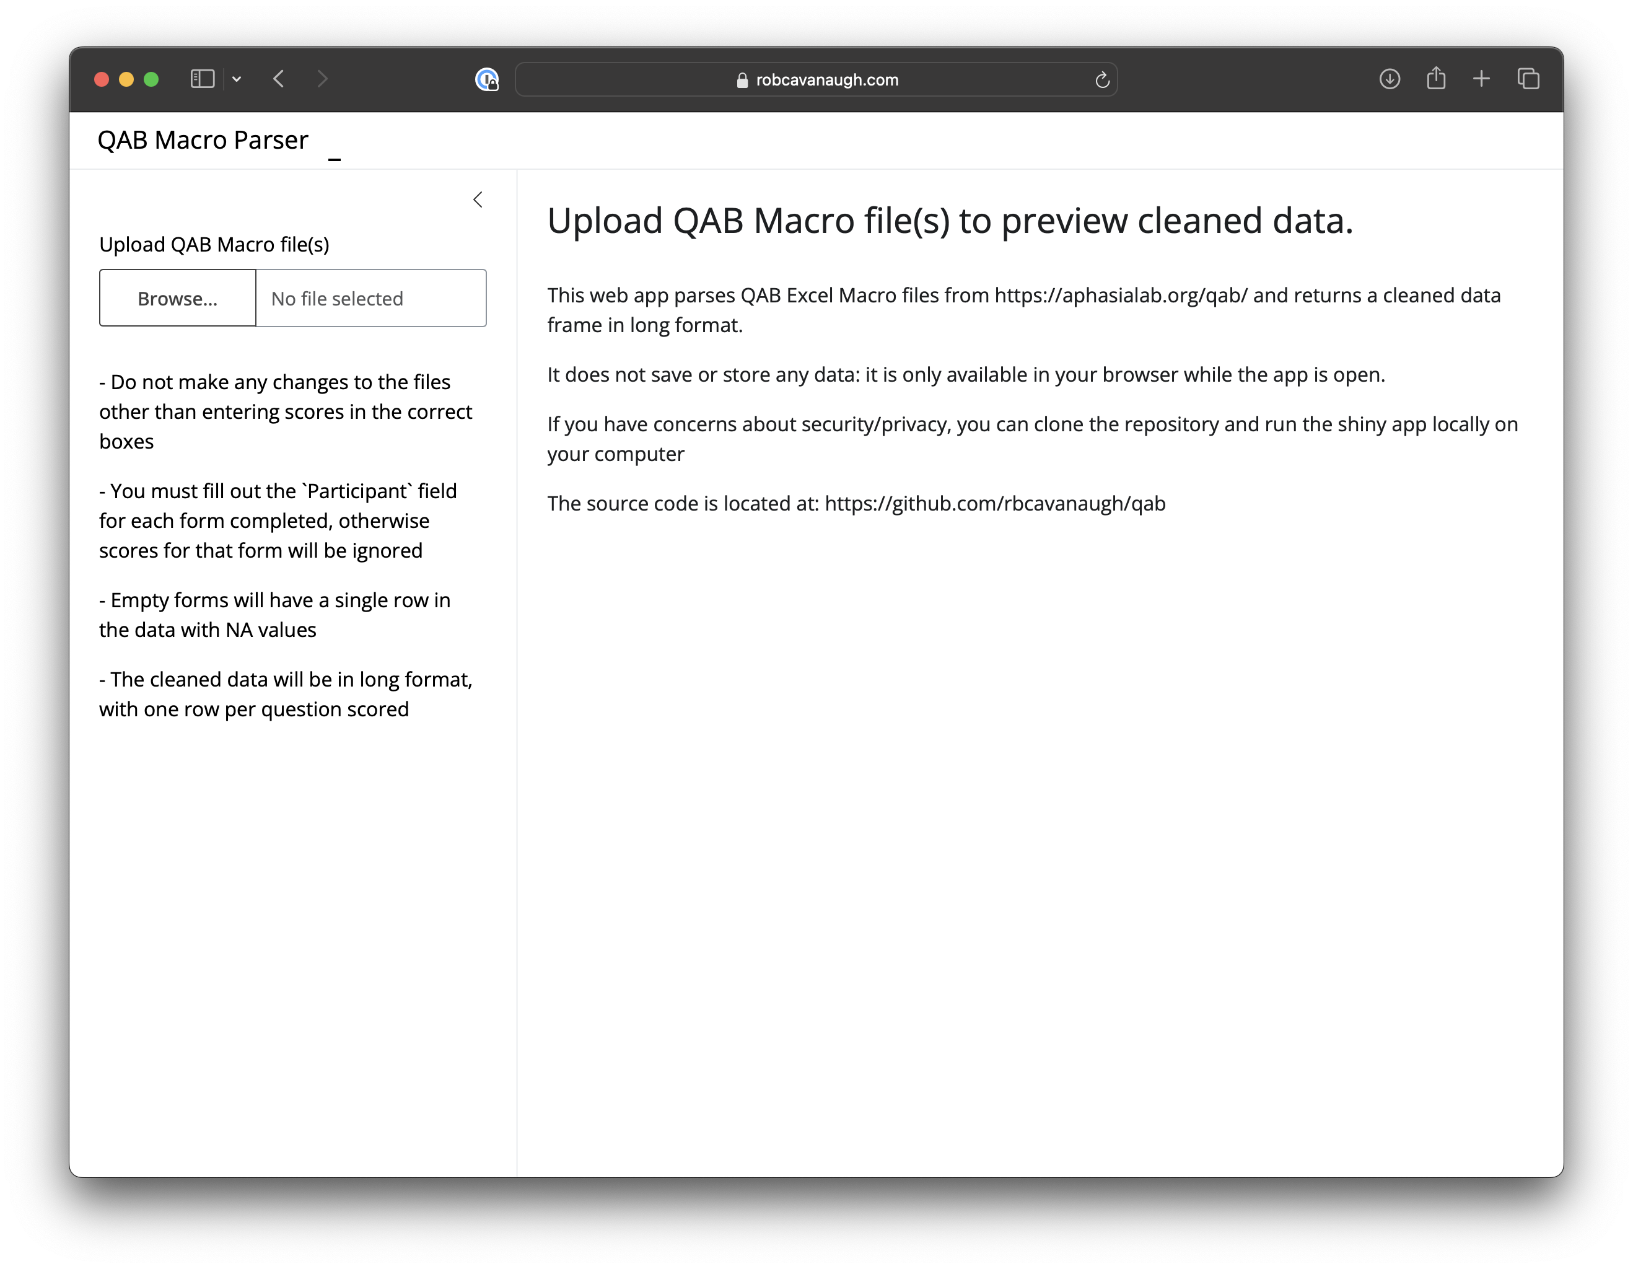Open the Share menu icon
The height and width of the screenshot is (1269, 1633).
click(x=1435, y=79)
